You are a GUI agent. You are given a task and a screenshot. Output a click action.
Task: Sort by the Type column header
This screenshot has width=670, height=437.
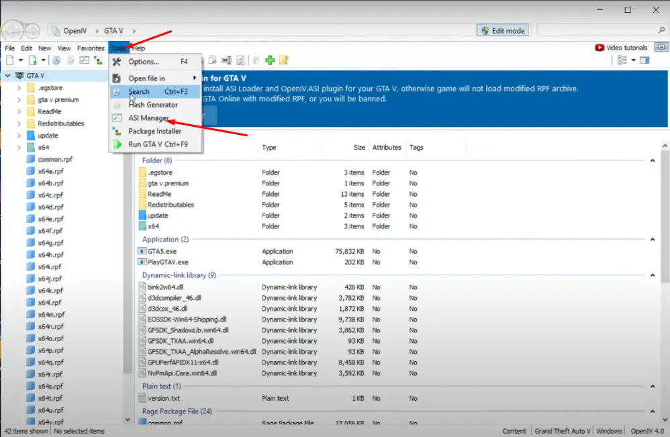coord(269,148)
